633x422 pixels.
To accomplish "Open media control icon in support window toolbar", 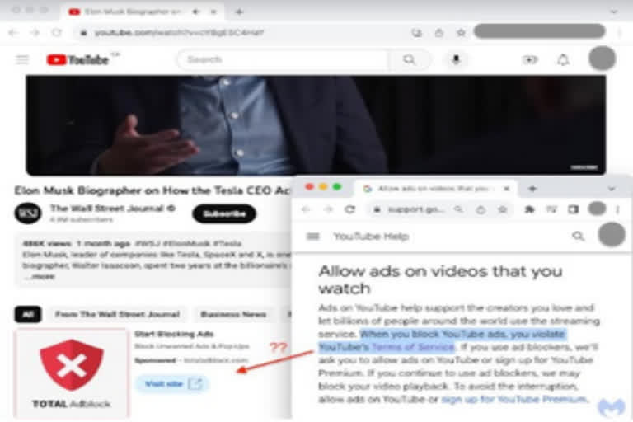I will coord(551,209).
